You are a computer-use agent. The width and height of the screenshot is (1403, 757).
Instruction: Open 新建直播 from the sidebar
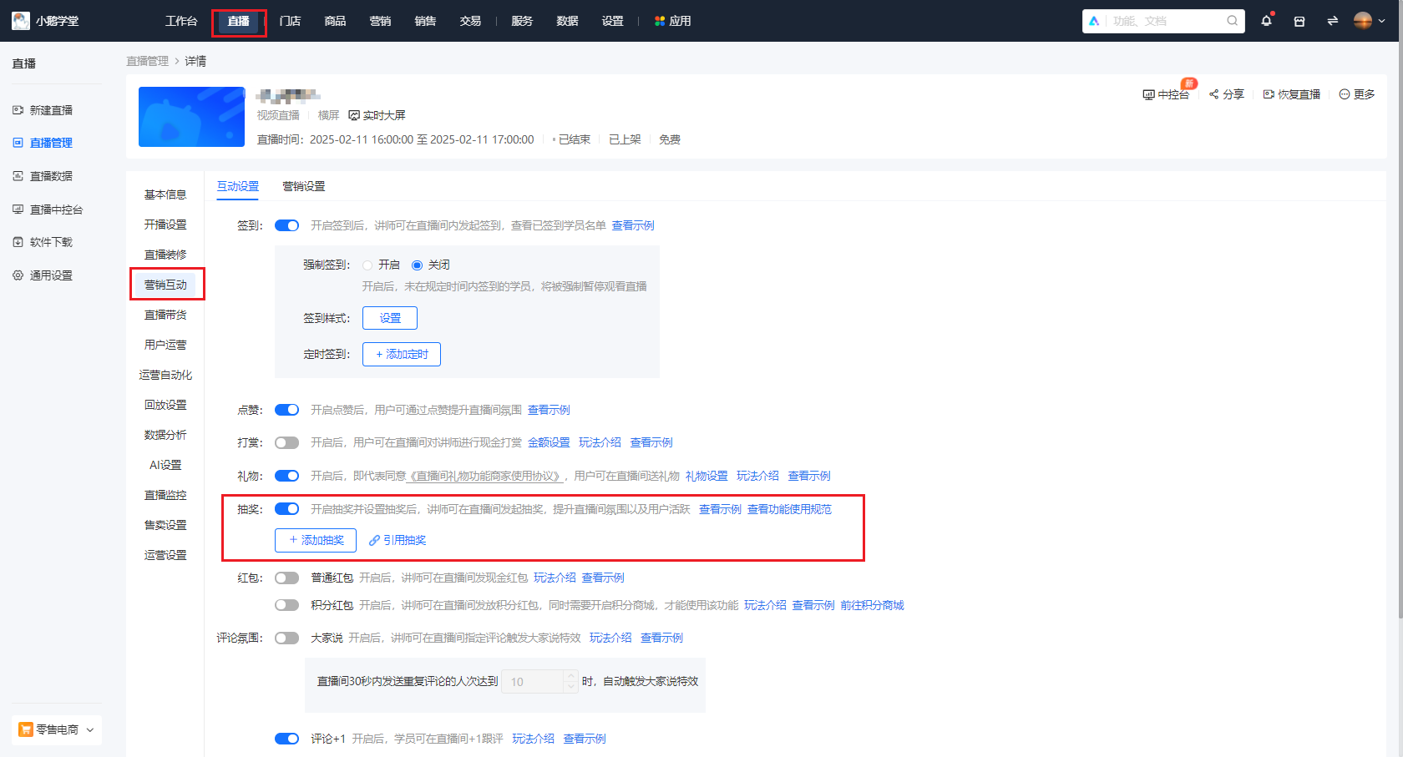coord(50,109)
